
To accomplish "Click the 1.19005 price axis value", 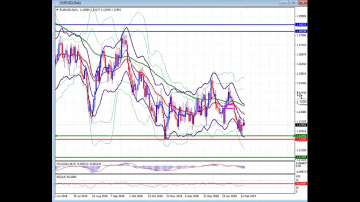I will (x=301, y=16).
